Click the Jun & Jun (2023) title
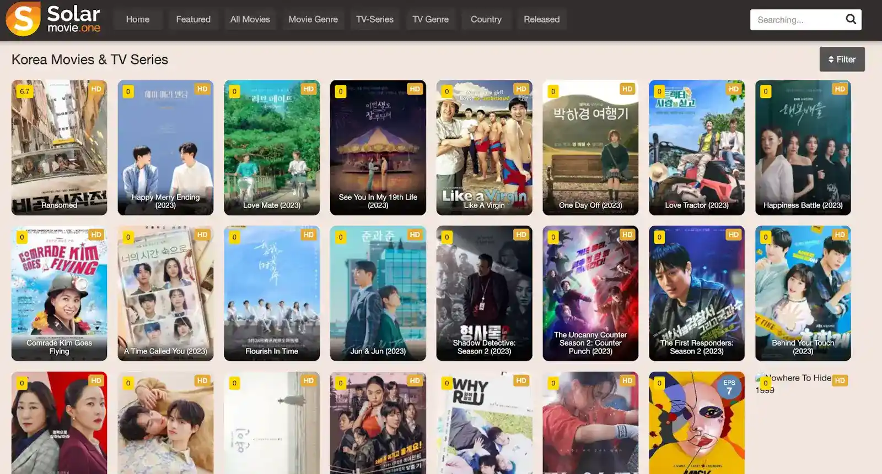The height and width of the screenshot is (474, 882). (x=378, y=351)
